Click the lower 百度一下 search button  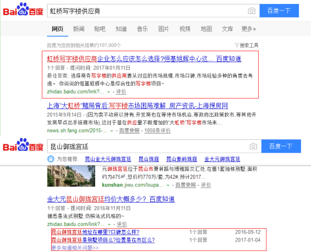point(281,146)
